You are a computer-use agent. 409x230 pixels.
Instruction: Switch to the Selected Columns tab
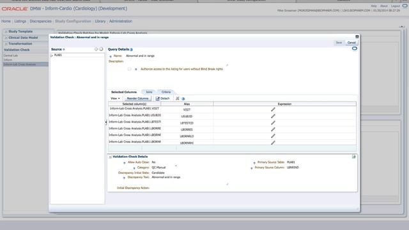(124, 92)
